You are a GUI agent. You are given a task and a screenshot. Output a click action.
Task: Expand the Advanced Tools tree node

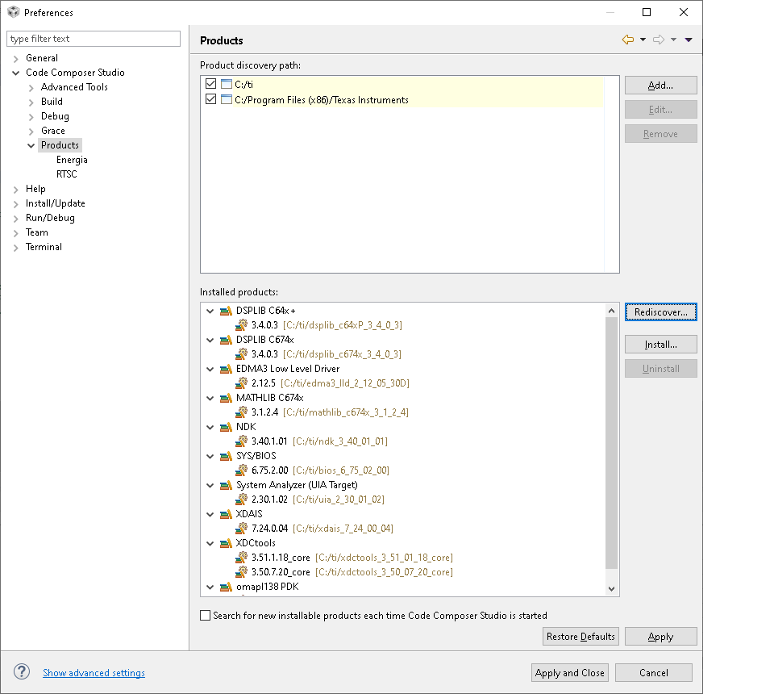(x=31, y=88)
